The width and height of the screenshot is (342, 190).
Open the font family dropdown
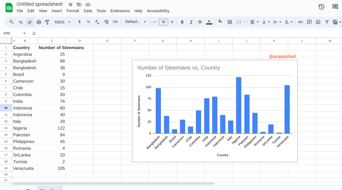135,22
